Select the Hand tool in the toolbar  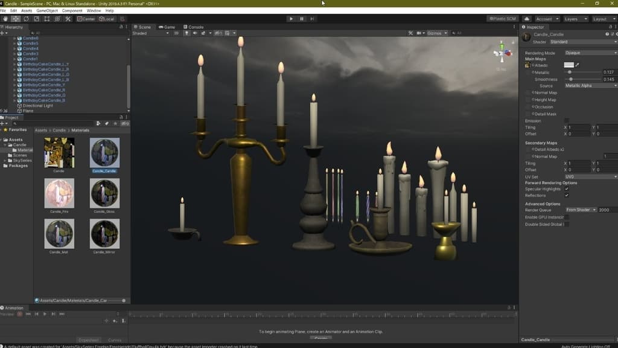tap(5, 19)
